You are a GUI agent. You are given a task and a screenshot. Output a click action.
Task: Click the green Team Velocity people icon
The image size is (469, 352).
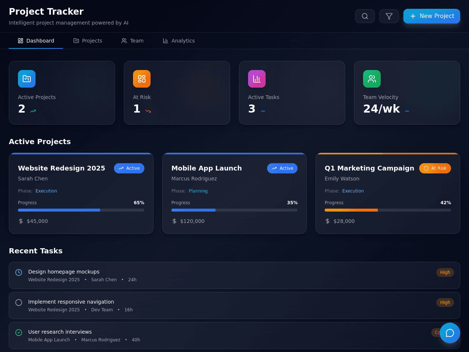[372, 79]
